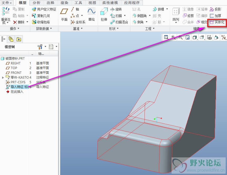Open the 操作 group dropdown
The width and height of the screenshot is (227, 175).
pos(14,29)
